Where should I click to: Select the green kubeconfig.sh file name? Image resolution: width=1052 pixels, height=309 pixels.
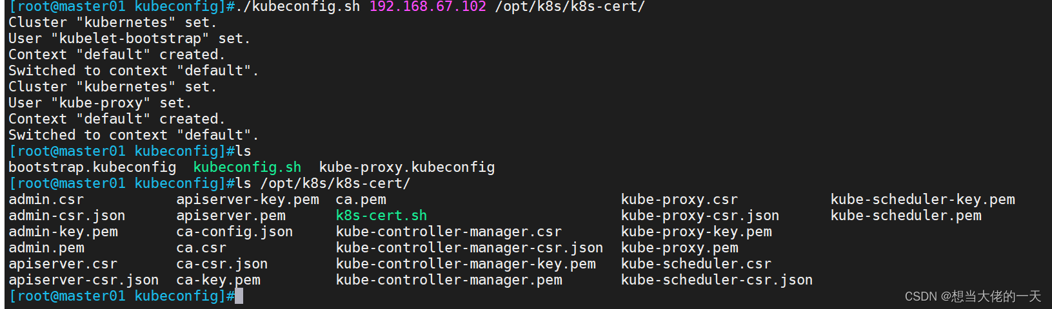(x=247, y=167)
